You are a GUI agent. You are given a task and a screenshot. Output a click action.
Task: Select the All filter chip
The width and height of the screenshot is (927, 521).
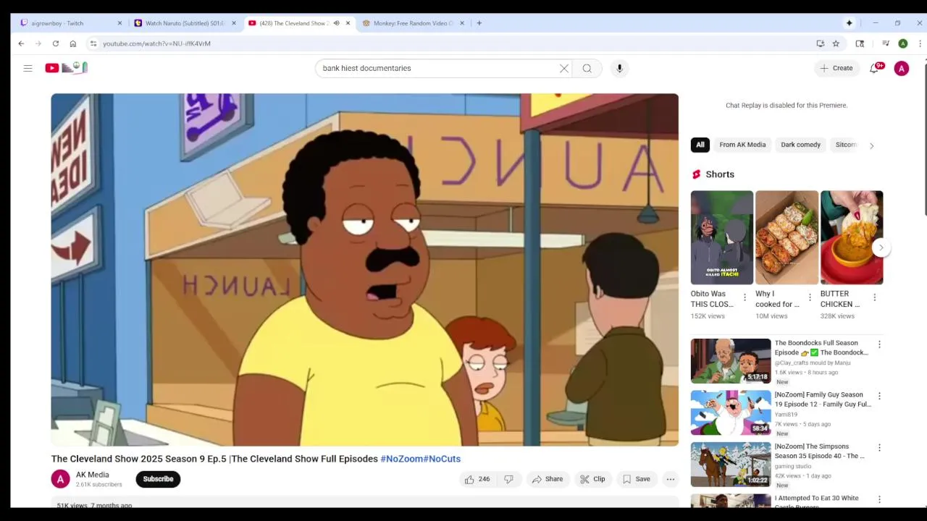pos(700,145)
